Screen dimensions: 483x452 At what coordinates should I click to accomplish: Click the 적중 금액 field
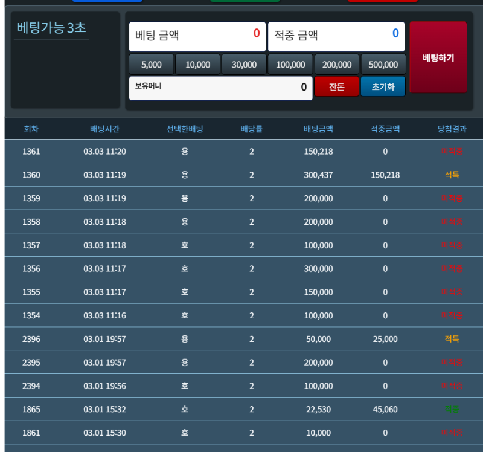336,36
